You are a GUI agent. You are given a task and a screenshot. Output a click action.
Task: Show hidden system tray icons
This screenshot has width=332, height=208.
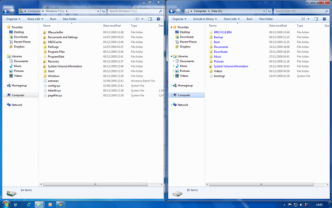284,205
